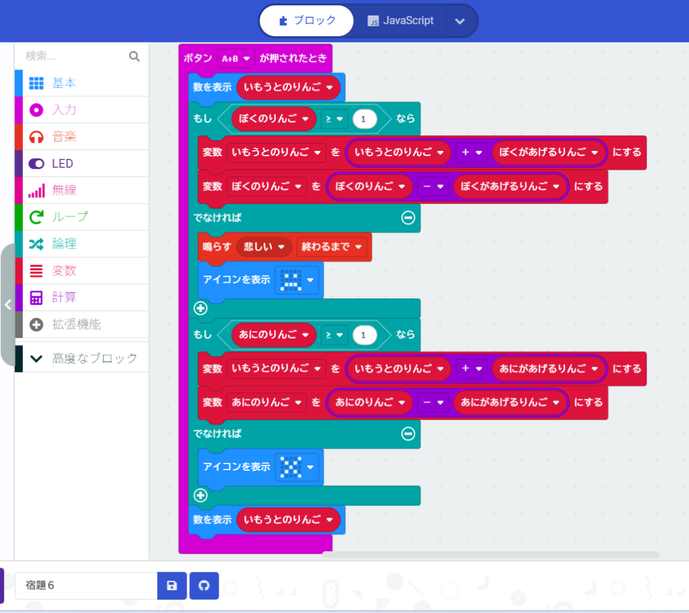Open the 変数 block category

[x=82, y=271]
